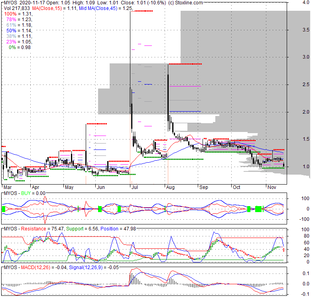Click the green buy signal block at far left
Viewport: 311px width, 297px height.
tap(4, 209)
